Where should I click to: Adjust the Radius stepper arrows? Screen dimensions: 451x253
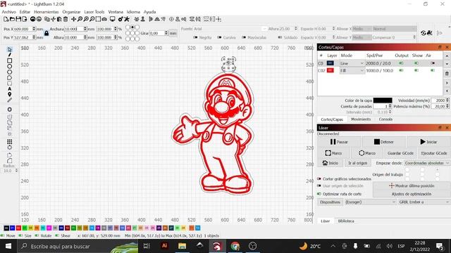point(16,171)
